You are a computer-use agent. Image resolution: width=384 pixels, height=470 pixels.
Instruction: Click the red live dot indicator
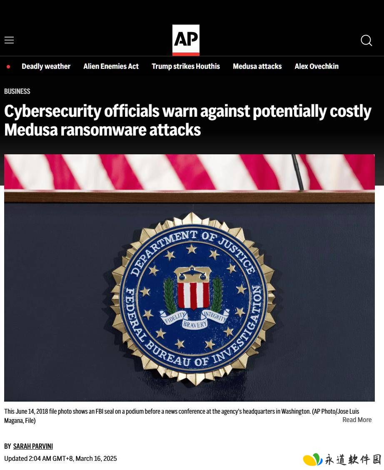8,67
